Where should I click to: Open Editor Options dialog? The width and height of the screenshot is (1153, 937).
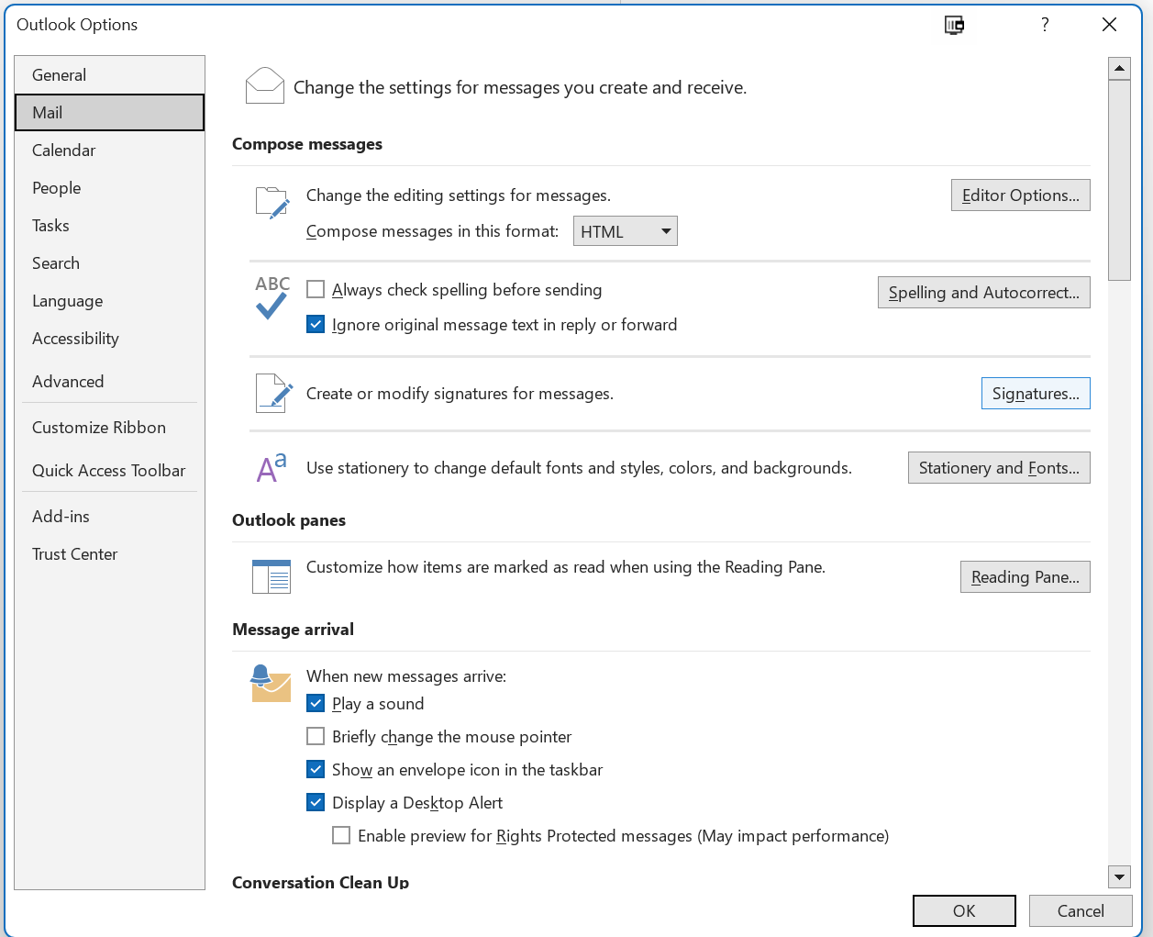pyautogui.click(x=1021, y=195)
